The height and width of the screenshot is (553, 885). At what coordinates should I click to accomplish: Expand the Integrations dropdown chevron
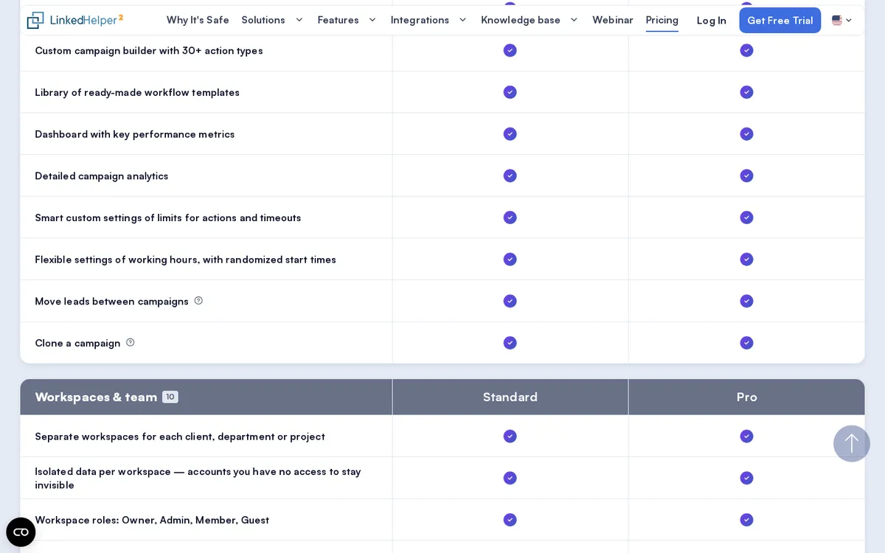click(x=462, y=20)
